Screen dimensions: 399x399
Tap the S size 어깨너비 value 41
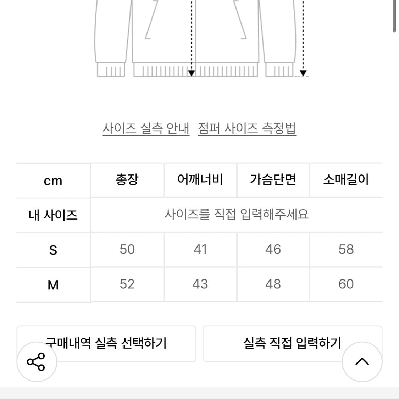[x=200, y=249]
